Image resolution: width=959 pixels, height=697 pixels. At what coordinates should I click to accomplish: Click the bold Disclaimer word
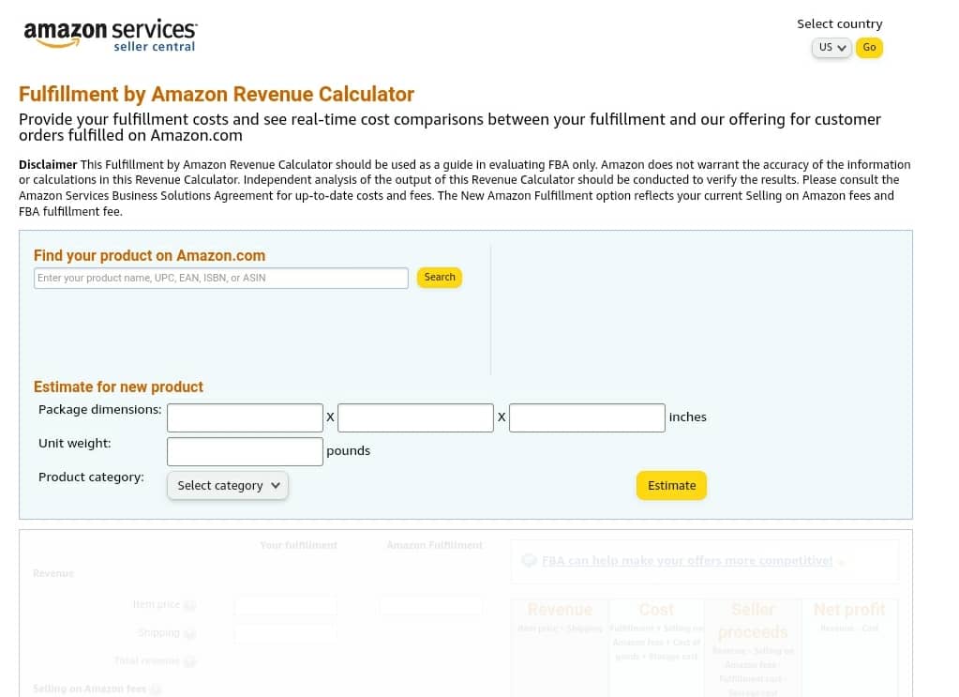pyautogui.click(x=48, y=164)
